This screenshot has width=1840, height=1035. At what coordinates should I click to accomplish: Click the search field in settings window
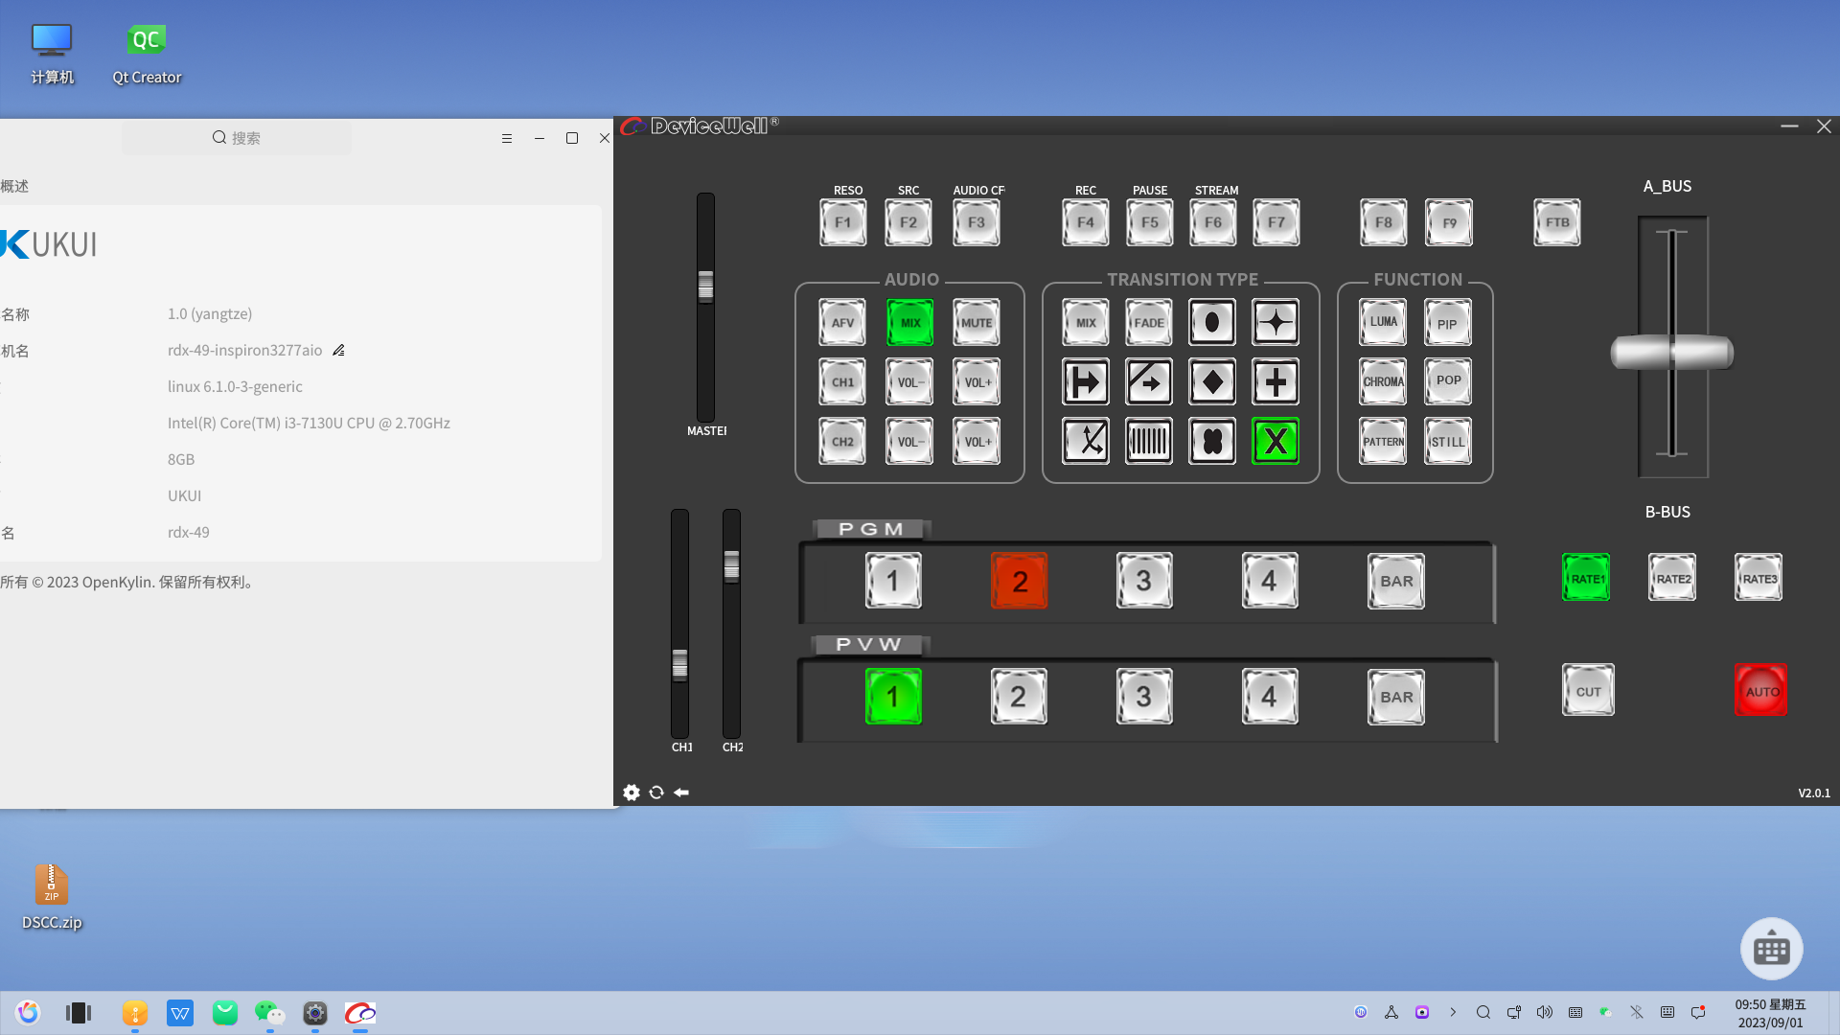pyautogui.click(x=237, y=138)
